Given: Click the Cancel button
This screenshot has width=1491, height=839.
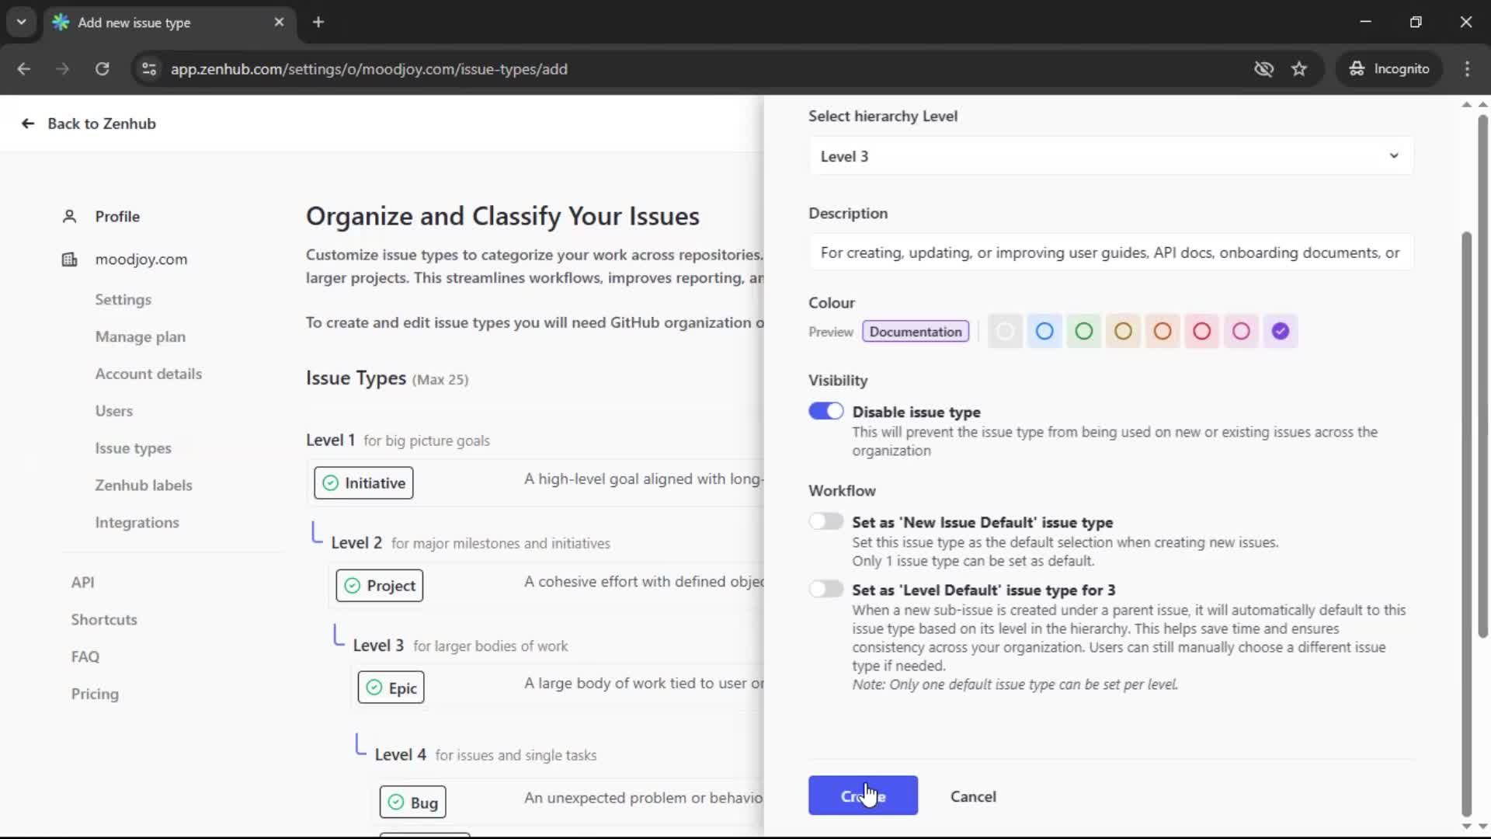Looking at the screenshot, I should (x=973, y=796).
